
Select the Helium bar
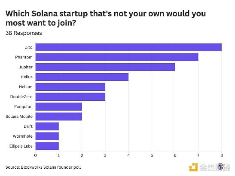point(70,87)
